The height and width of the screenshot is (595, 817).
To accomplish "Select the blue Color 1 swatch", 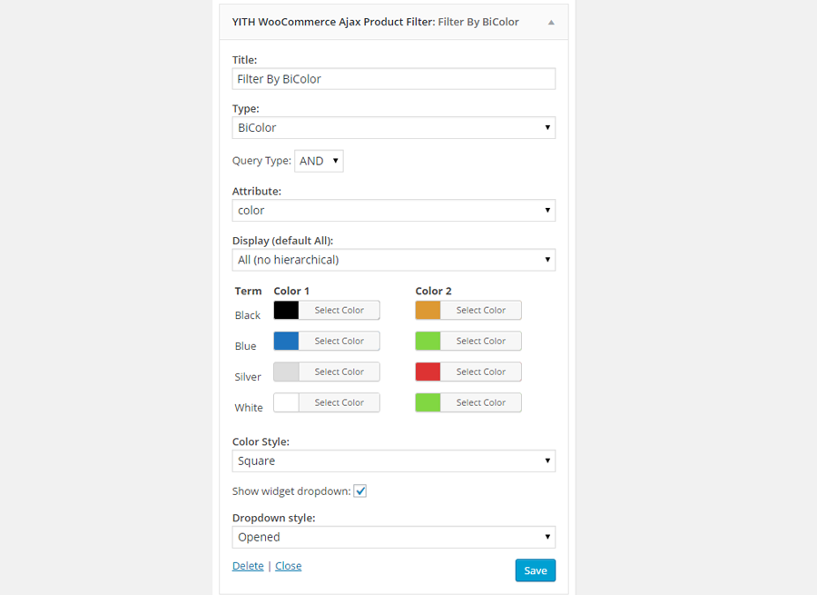I will 286,341.
